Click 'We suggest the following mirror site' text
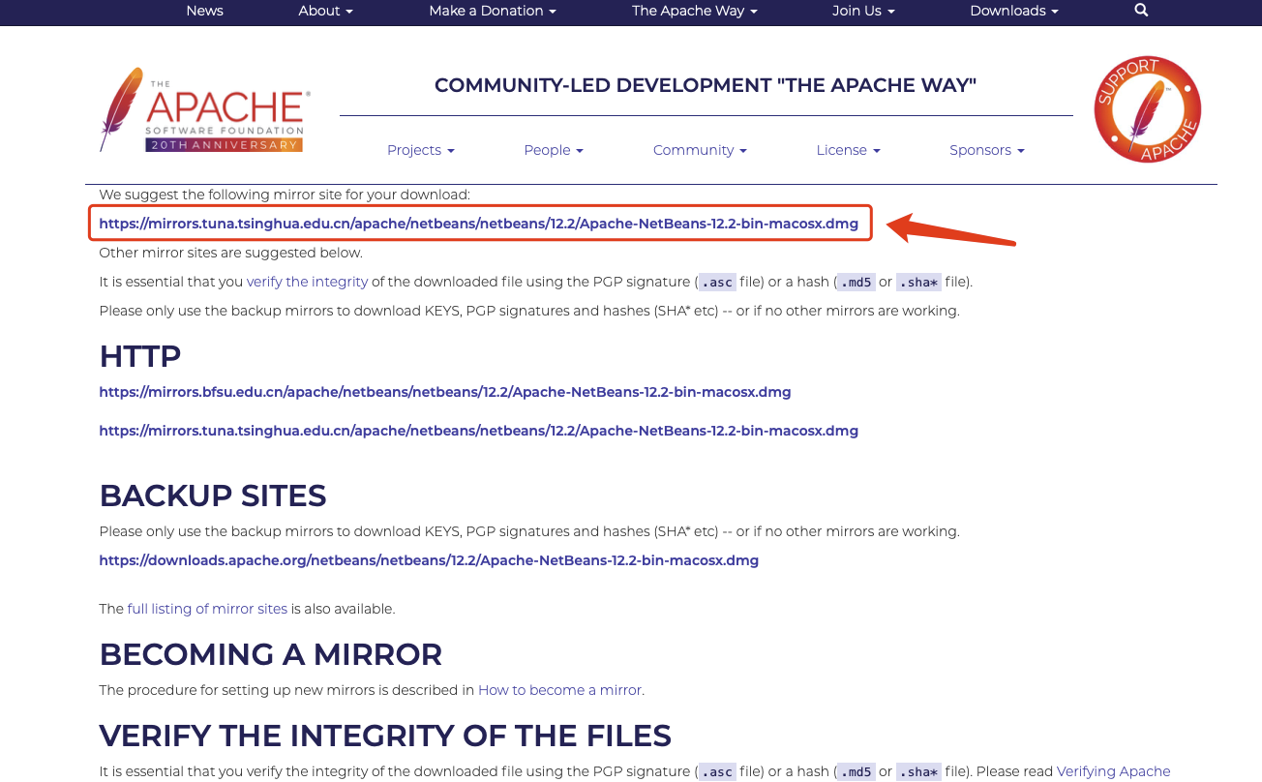Viewport: 1262px width, 782px height. 285,195
